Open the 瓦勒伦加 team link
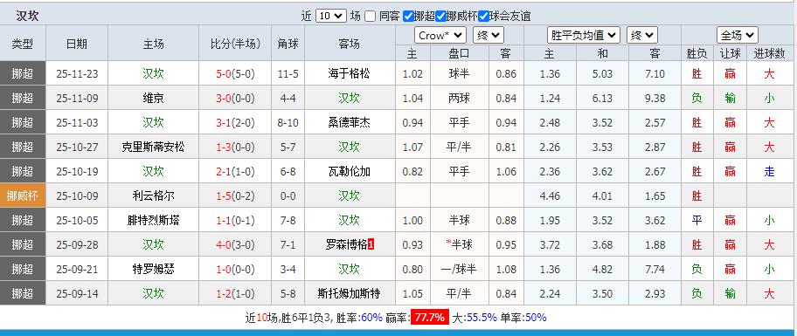 (x=350, y=171)
